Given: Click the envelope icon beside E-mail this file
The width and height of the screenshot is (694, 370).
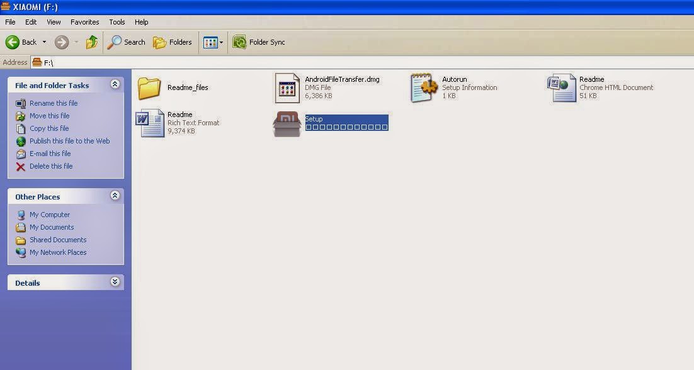Looking at the screenshot, I should (21, 154).
